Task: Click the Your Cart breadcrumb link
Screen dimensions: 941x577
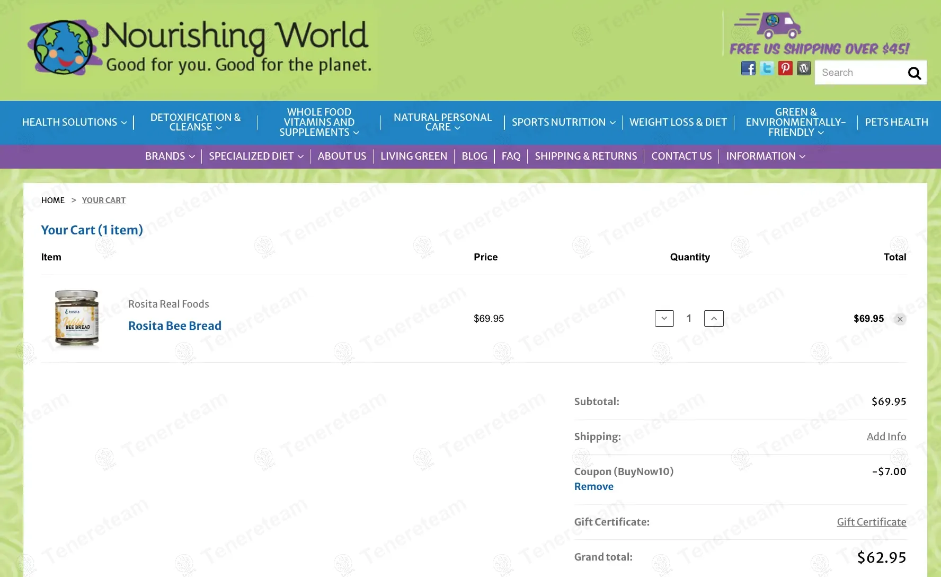Action: (x=104, y=200)
